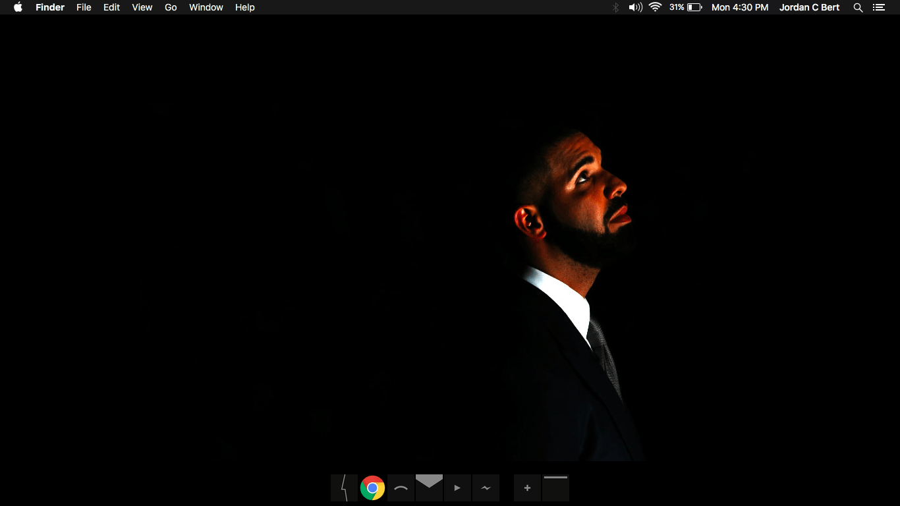
Task: Click the dock icon with top bar line
Action: tap(555, 488)
